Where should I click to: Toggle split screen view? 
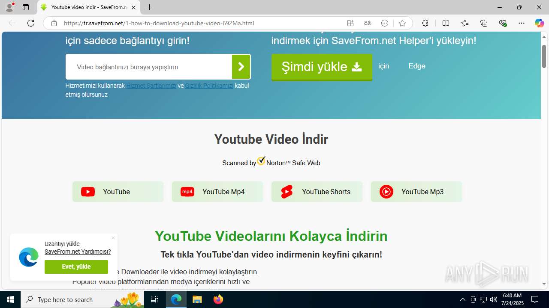tap(446, 23)
